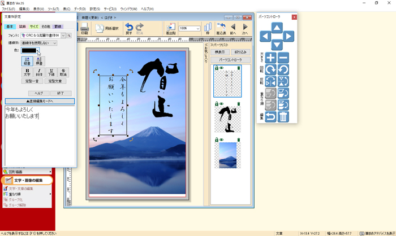Toggle eye visibility of calligraphy layer

pyautogui.click(x=221, y=104)
